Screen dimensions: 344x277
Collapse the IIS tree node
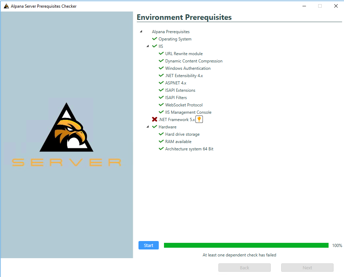pos(148,46)
